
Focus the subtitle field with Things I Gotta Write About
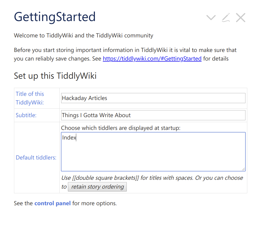coord(153,115)
